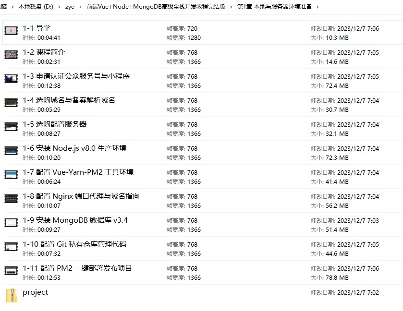Select the project archive name

point(35,292)
